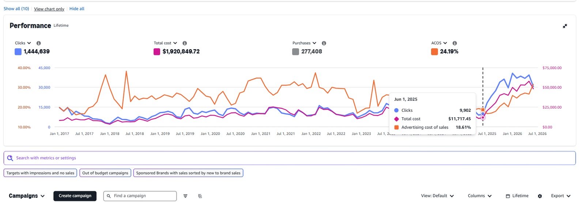Open info tooltip next to Total cost

pos(185,43)
